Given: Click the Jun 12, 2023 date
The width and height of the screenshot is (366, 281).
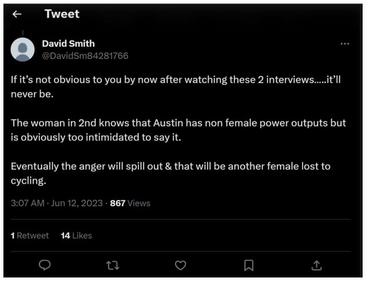Looking at the screenshot, I should click(x=76, y=203).
